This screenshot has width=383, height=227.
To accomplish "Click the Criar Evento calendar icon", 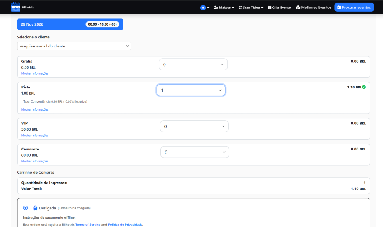I will coord(270,7).
